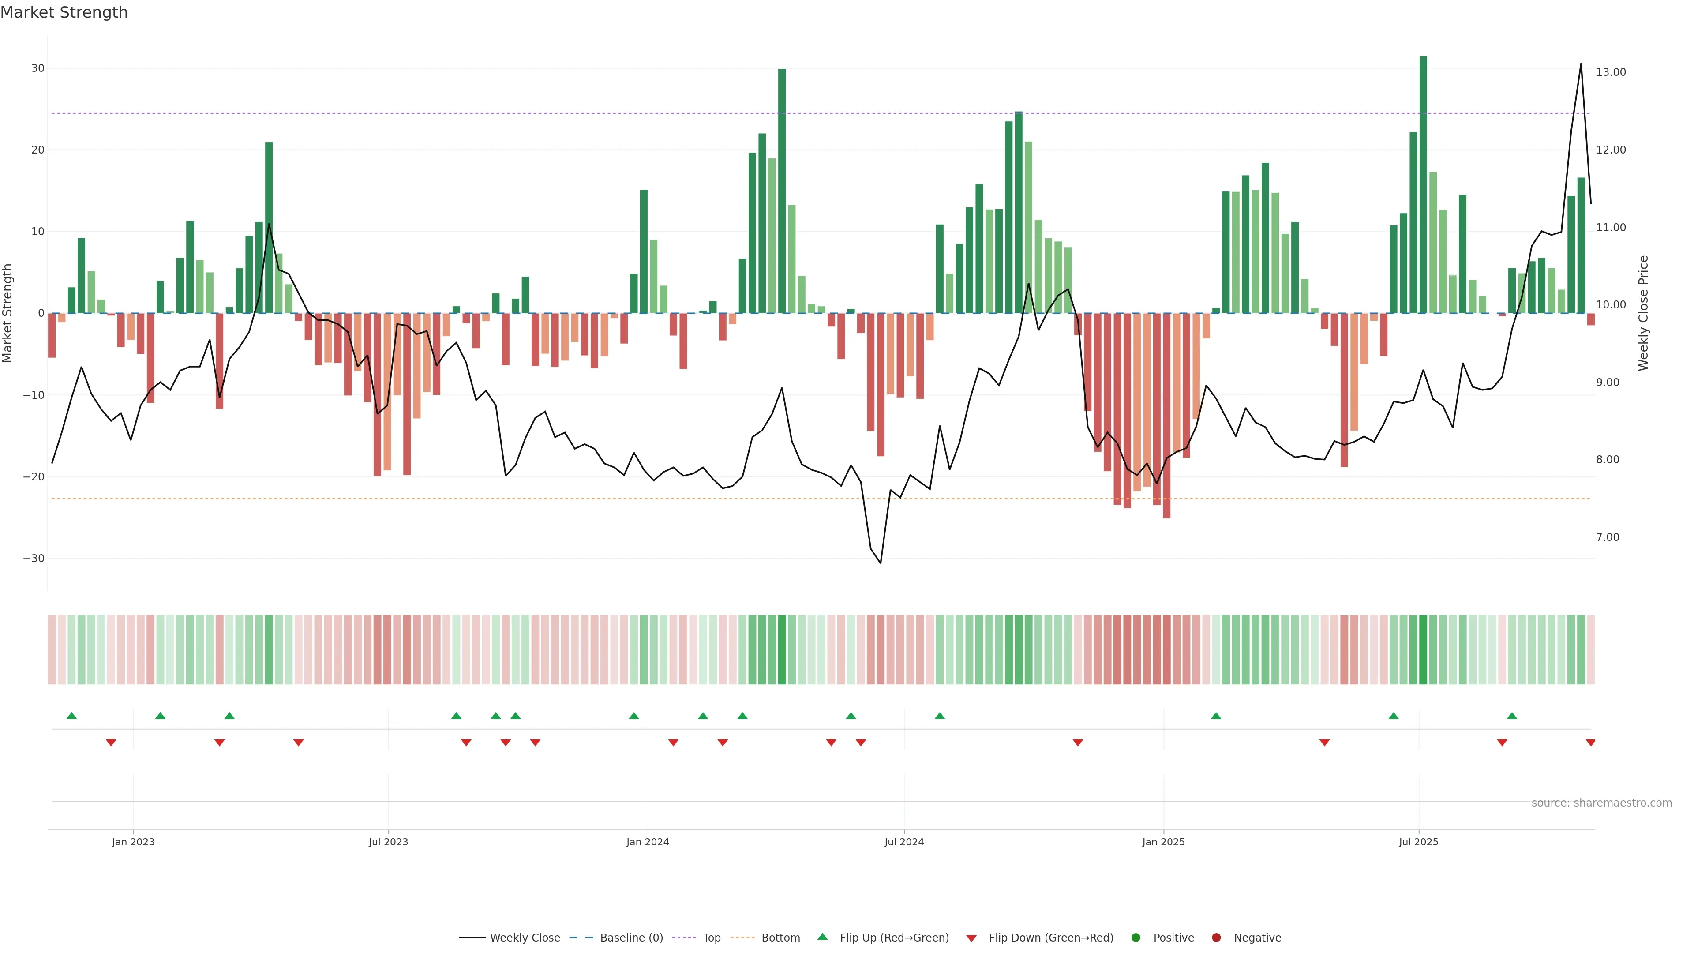Click the Market Strength chart title

pos(64,12)
